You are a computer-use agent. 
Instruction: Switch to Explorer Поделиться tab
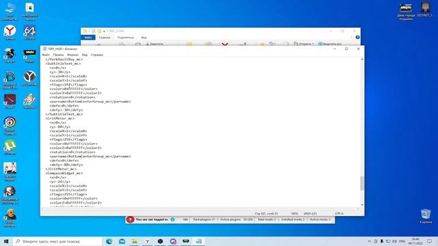click(125, 38)
